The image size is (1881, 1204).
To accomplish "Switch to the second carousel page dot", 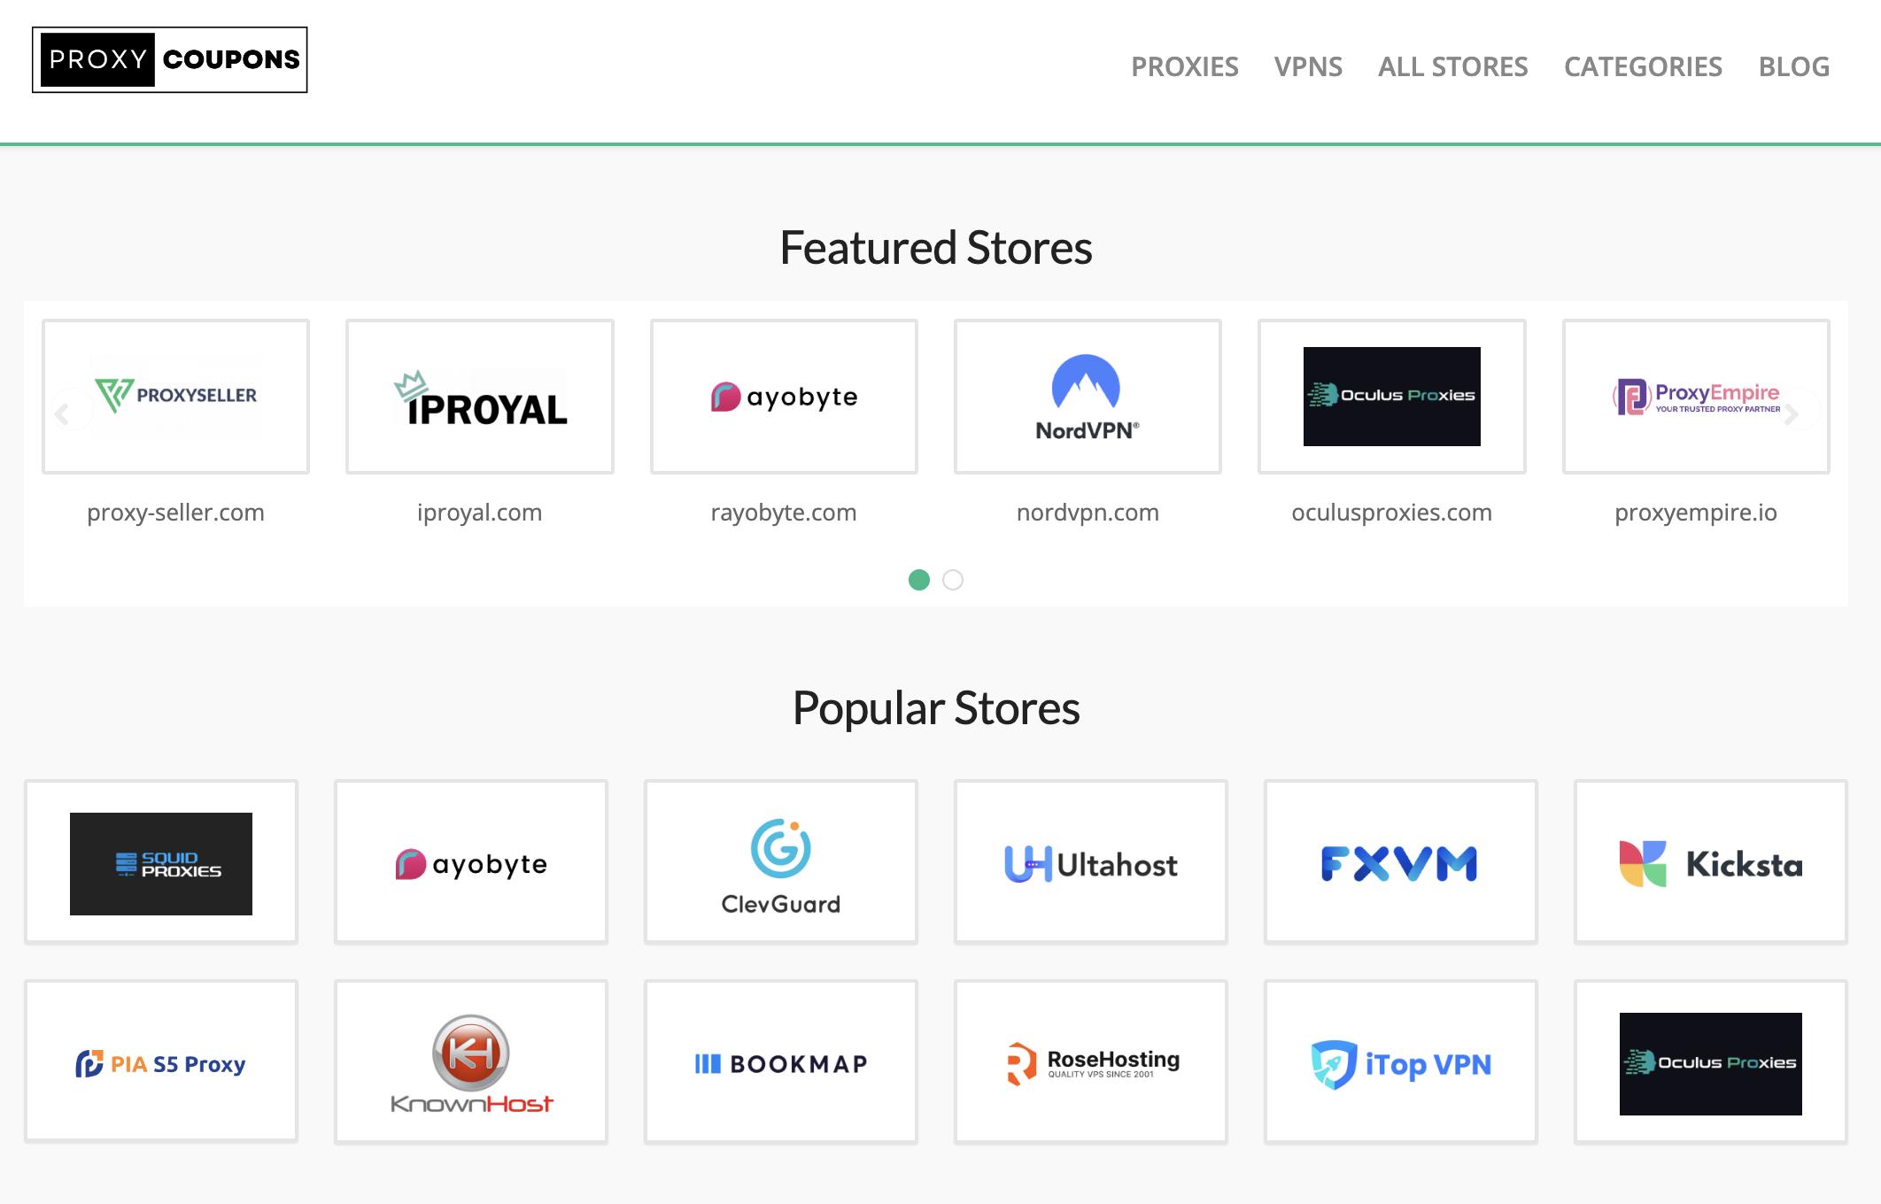I will [953, 580].
